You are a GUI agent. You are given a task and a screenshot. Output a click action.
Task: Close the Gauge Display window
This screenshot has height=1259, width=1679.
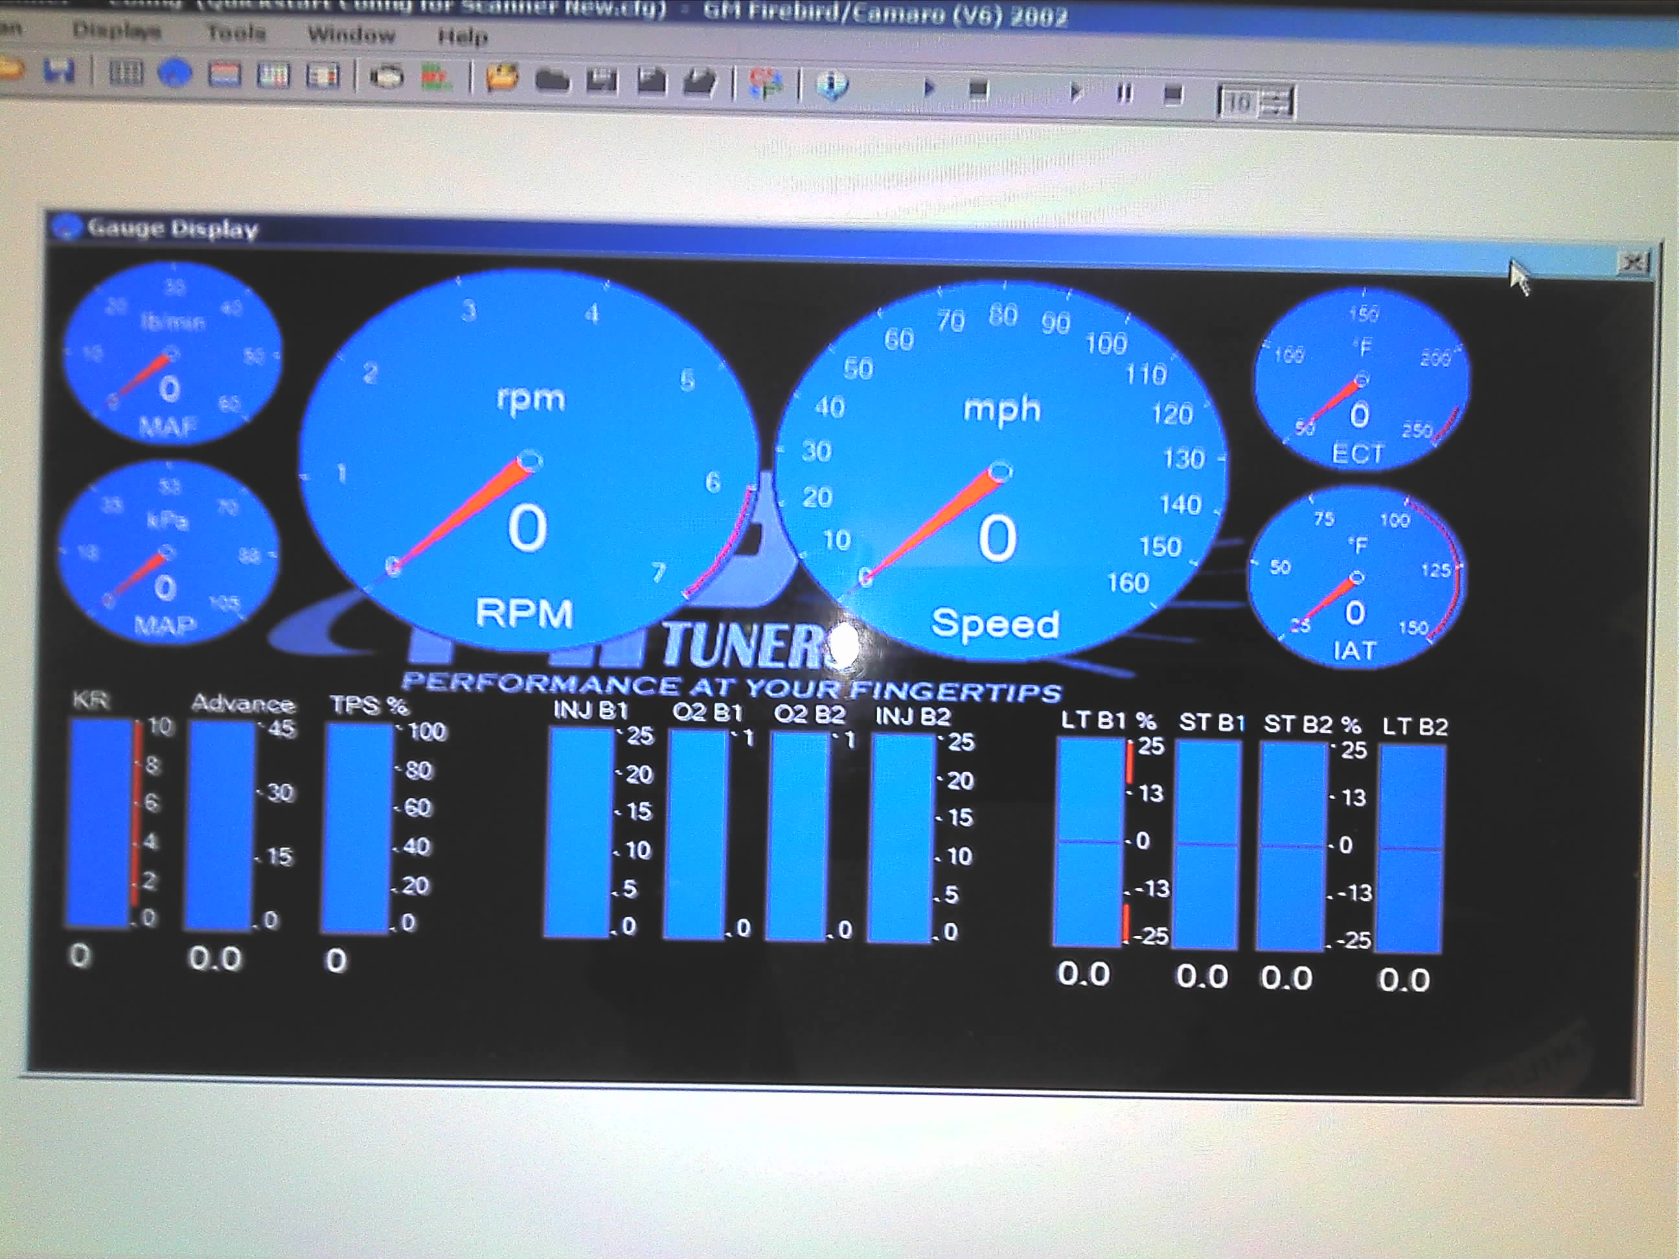point(1633,264)
